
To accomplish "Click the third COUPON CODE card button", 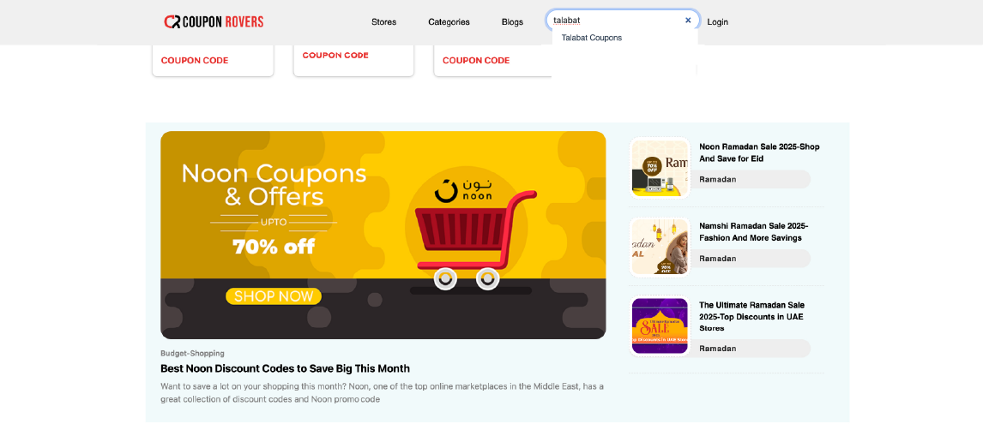I will [476, 61].
